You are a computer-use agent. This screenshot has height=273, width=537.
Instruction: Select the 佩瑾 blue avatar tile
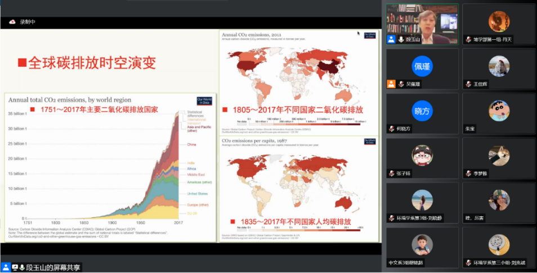click(422, 66)
